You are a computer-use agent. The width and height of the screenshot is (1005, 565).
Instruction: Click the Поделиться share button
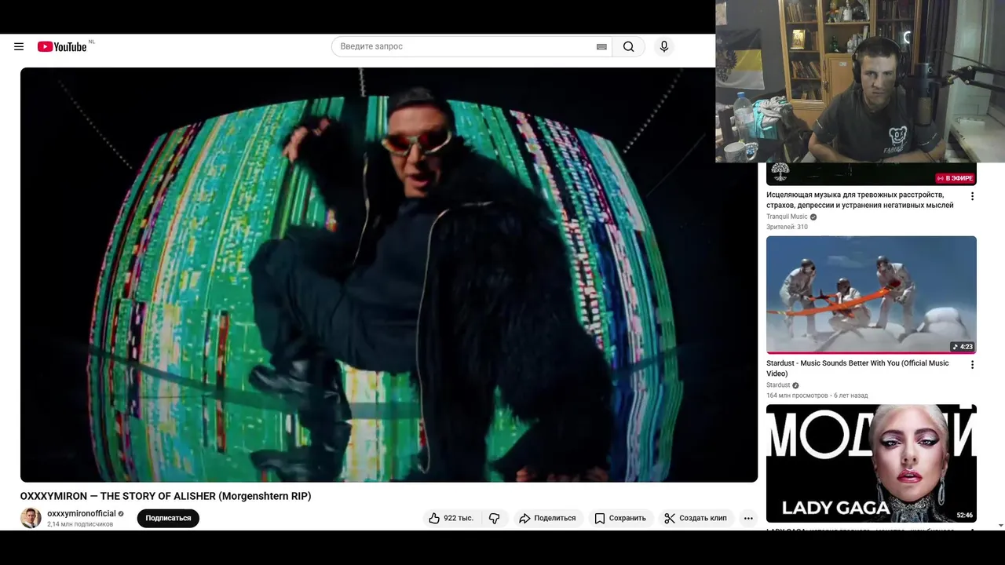(548, 518)
